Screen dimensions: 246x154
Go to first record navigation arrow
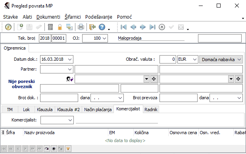(x=123, y=27)
